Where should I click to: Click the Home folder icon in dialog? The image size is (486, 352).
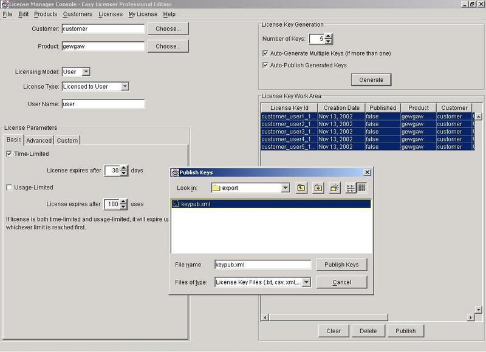[318, 188]
